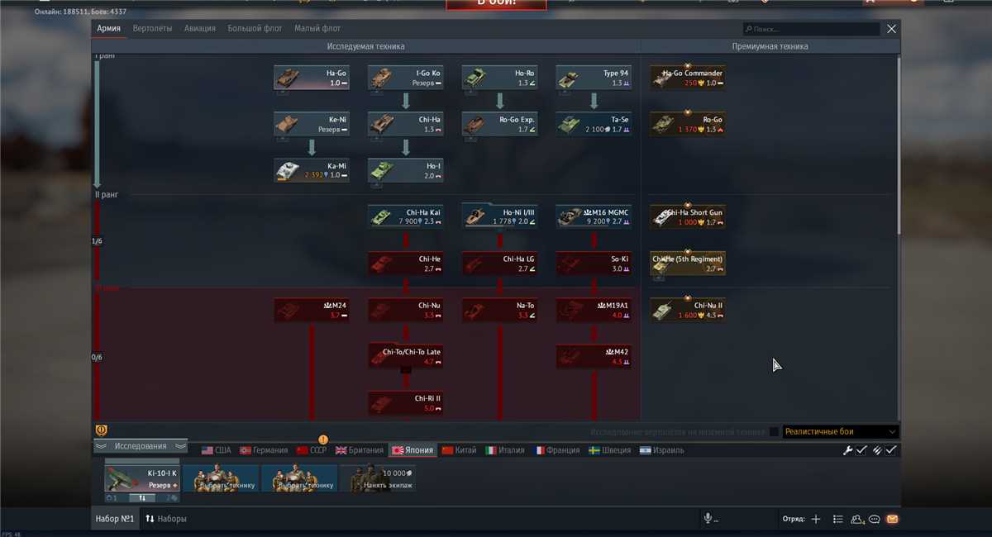This screenshot has height=537, width=992.
Task: Select the Ta-Se anti-air vehicle
Action: [x=594, y=124]
